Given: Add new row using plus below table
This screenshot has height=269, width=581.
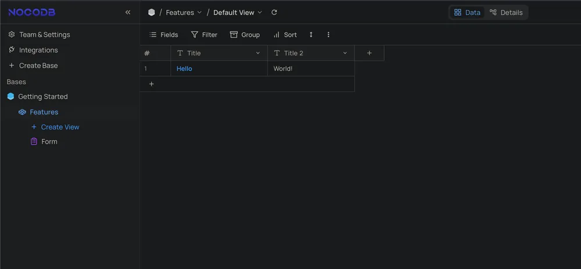Looking at the screenshot, I should [152, 84].
